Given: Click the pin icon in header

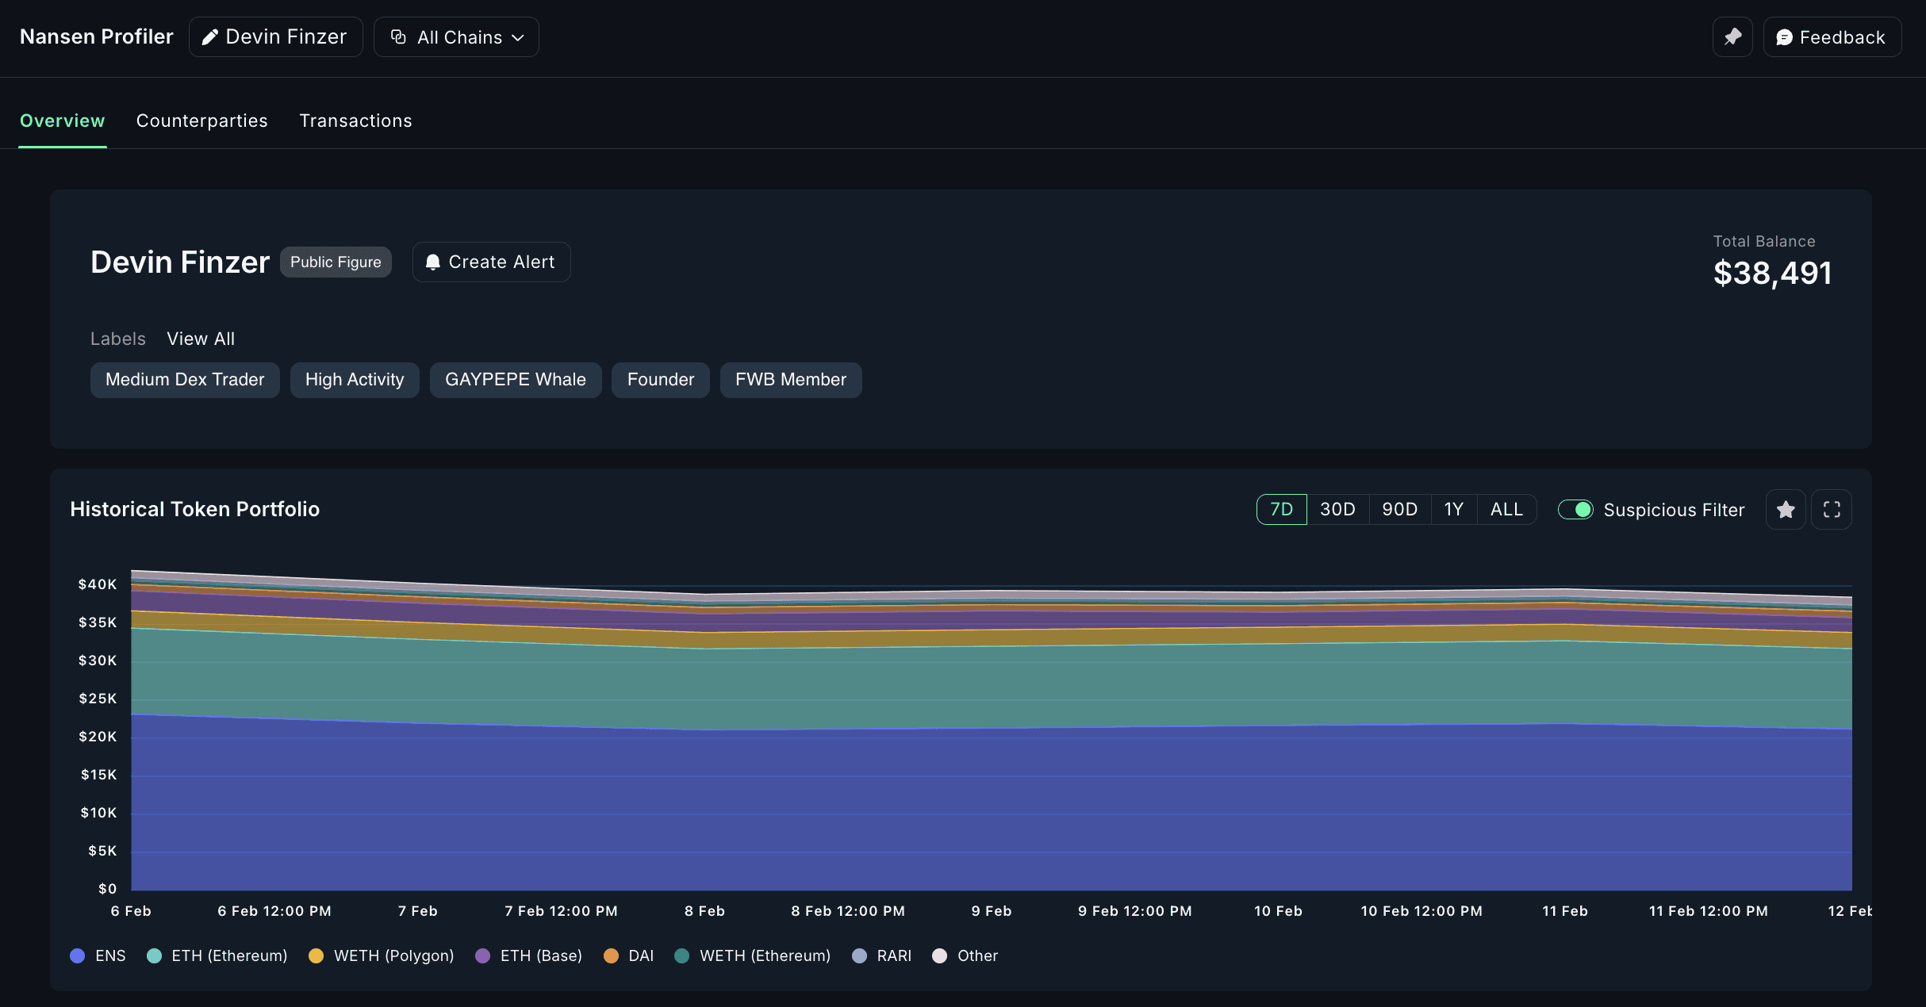Looking at the screenshot, I should pos(1732,37).
